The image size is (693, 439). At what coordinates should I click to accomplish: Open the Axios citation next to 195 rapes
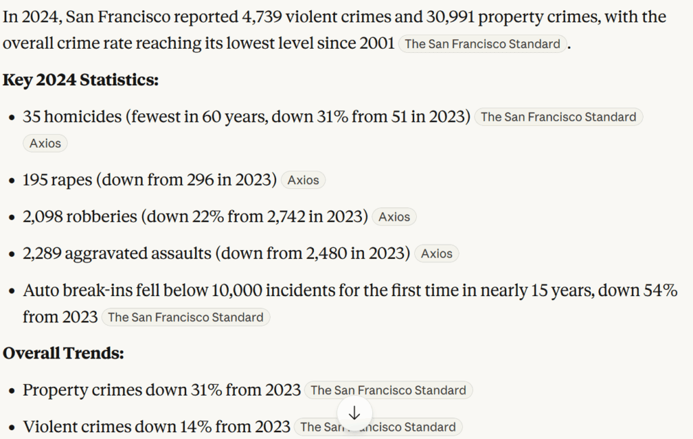coord(303,180)
